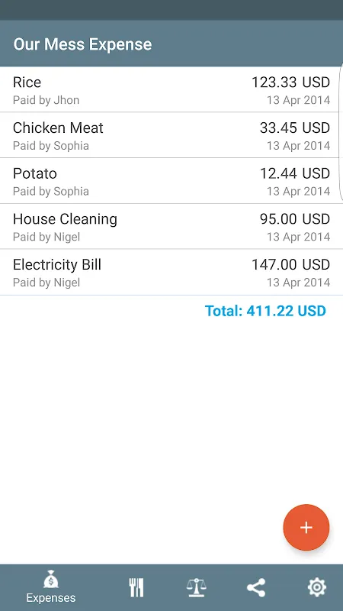This screenshot has width=343, height=611.
Task: Open the balance scales tab
Action: tap(197, 587)
